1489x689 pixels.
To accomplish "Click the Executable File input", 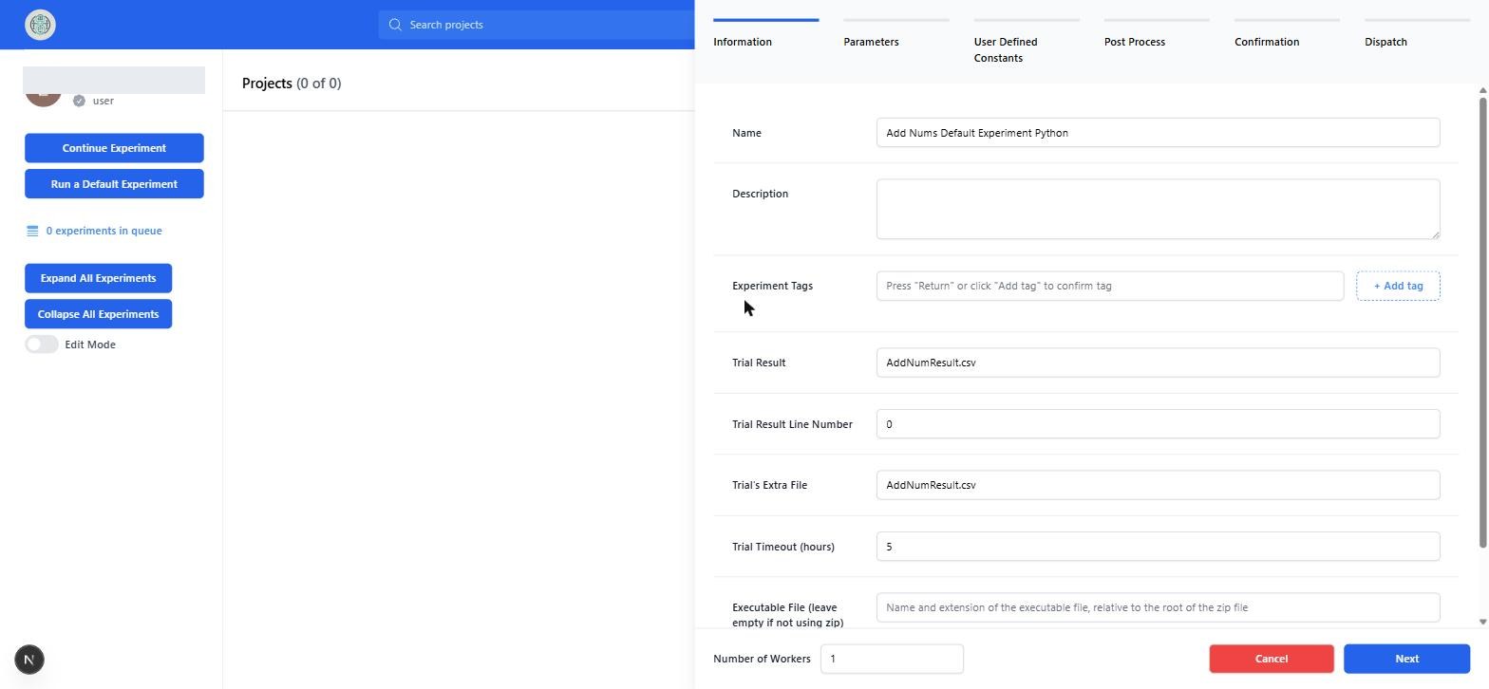I will pyautogui.click(x=1158, y=607).
